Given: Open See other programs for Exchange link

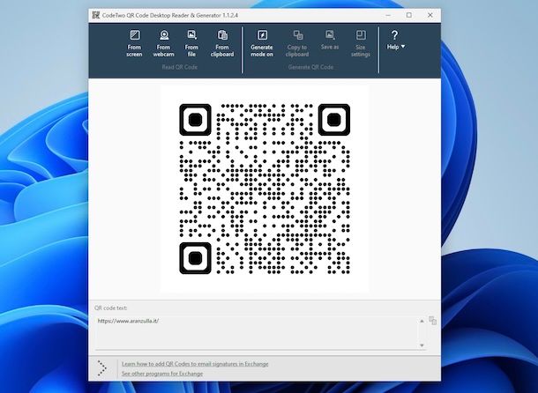Looking at the screenshot, I should (162, 374).
